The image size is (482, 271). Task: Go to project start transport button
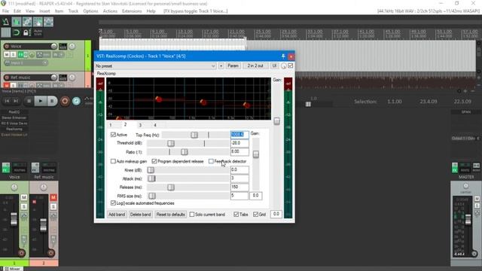[x=7, y=101]
